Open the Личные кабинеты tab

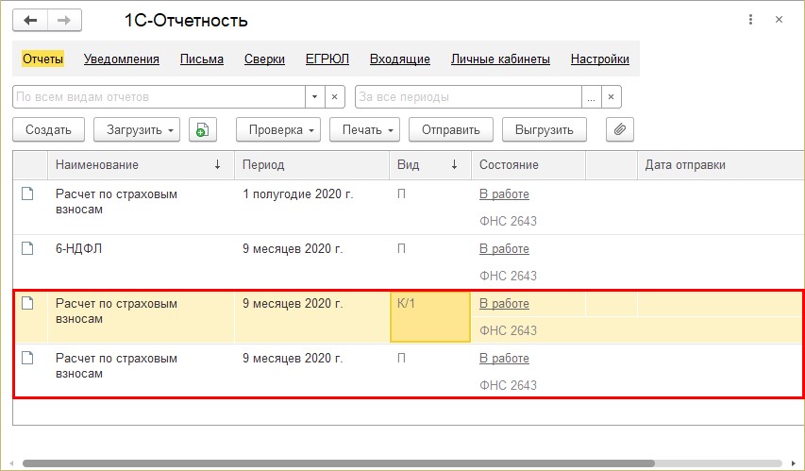point(500,59)
